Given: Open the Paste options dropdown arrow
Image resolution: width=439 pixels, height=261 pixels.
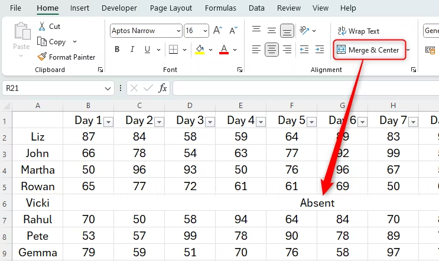Looking at the screenshot, I should (x=21, y=56).
